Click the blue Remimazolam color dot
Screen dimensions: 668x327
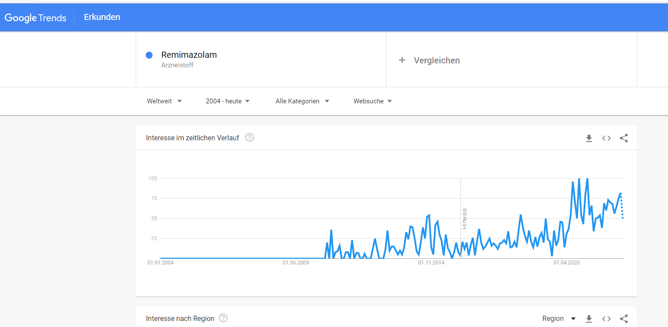click(x=149, y=55)
